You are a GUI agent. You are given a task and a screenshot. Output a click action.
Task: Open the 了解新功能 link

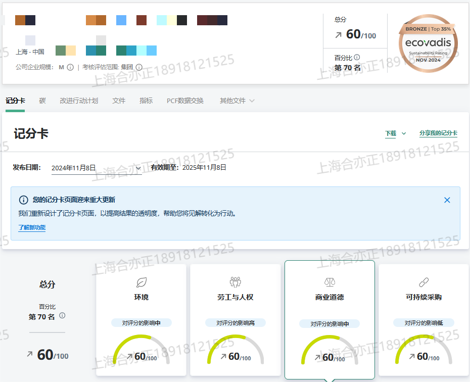point(32,228)
